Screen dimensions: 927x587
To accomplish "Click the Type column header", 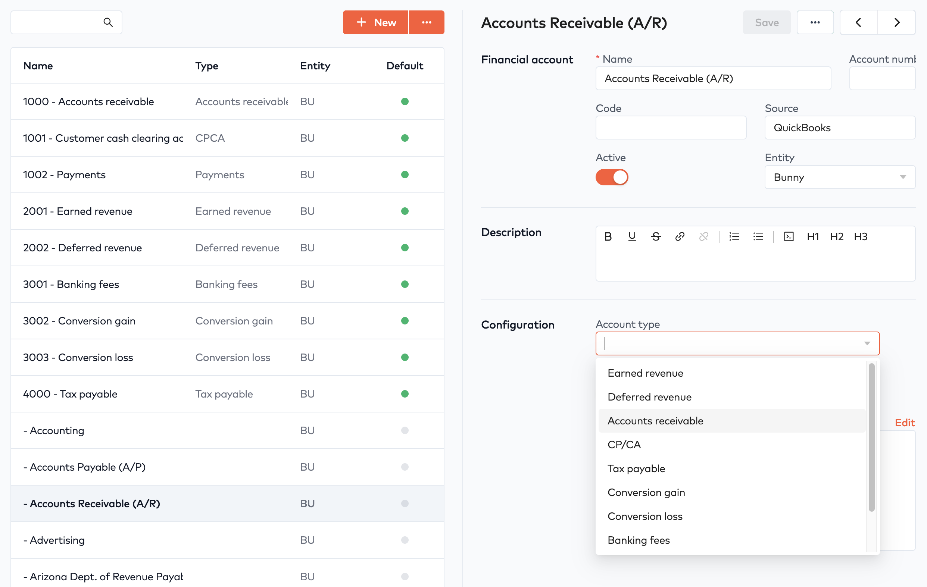I will point(207,66).
